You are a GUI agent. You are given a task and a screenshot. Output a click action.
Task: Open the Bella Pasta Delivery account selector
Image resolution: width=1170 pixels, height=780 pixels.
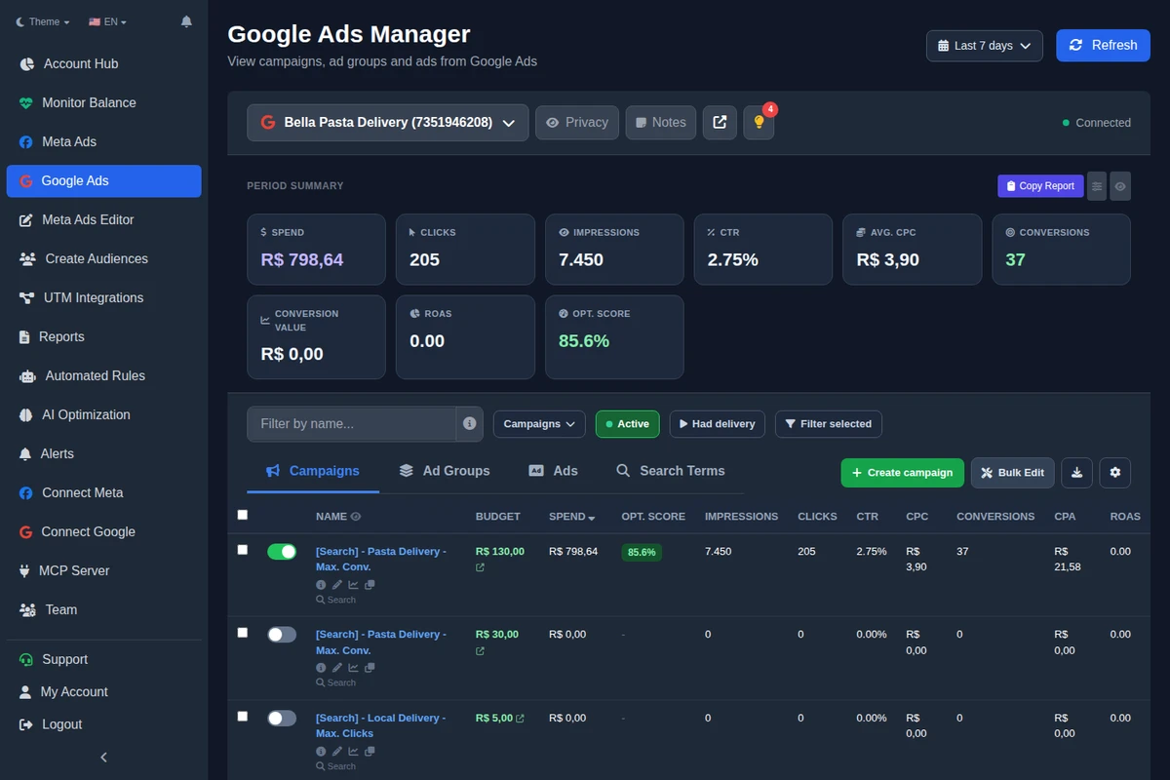(388, 123)
